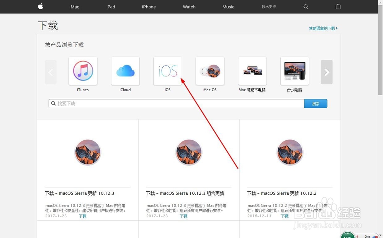Click the search magnifier icon in navbar

(306, 7)
